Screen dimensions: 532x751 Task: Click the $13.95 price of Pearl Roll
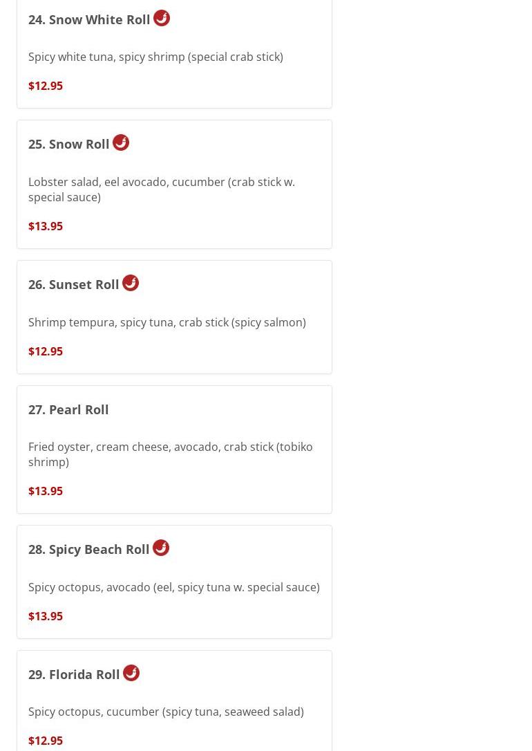point(46,491)
